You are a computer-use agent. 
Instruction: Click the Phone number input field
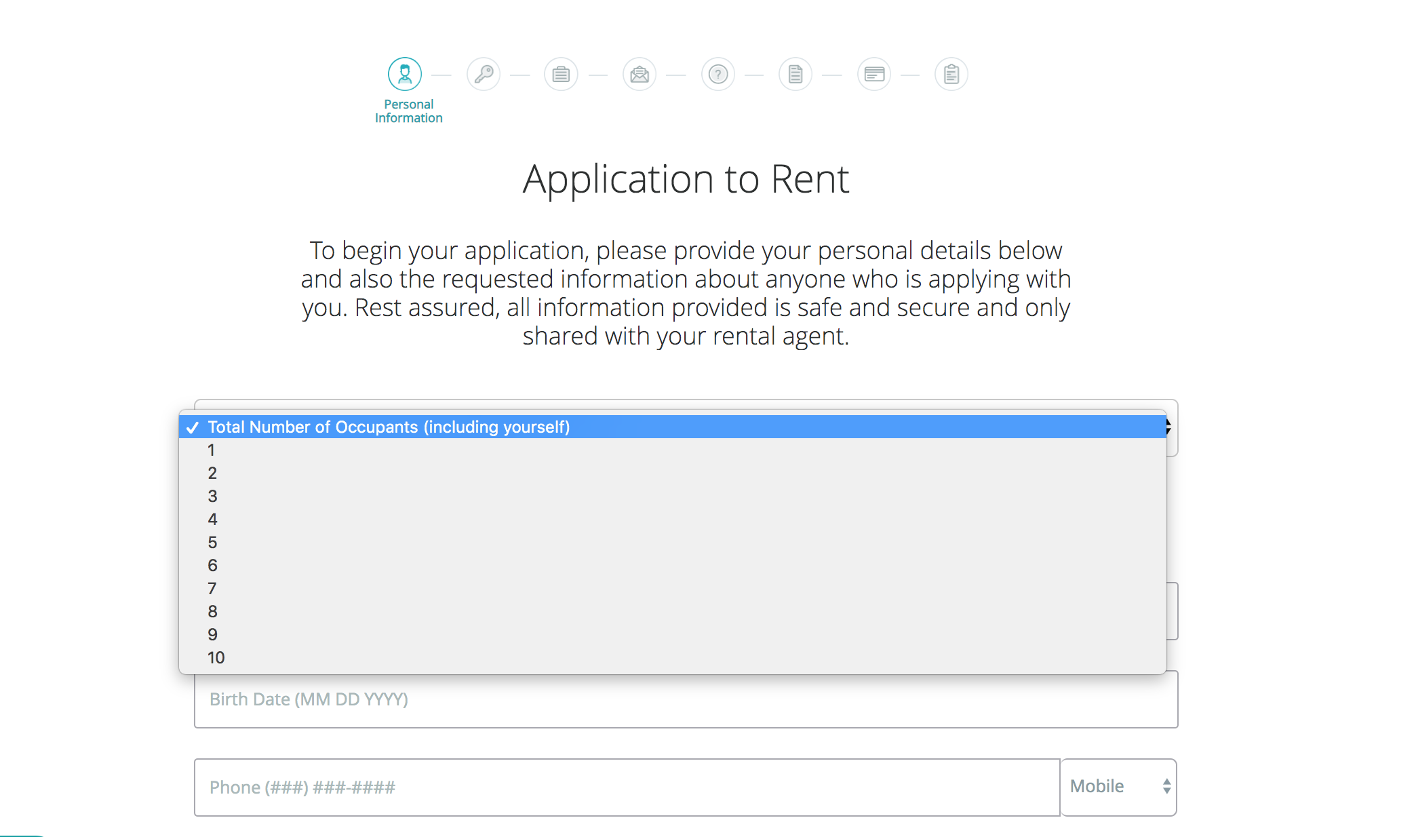pos(627,787)
